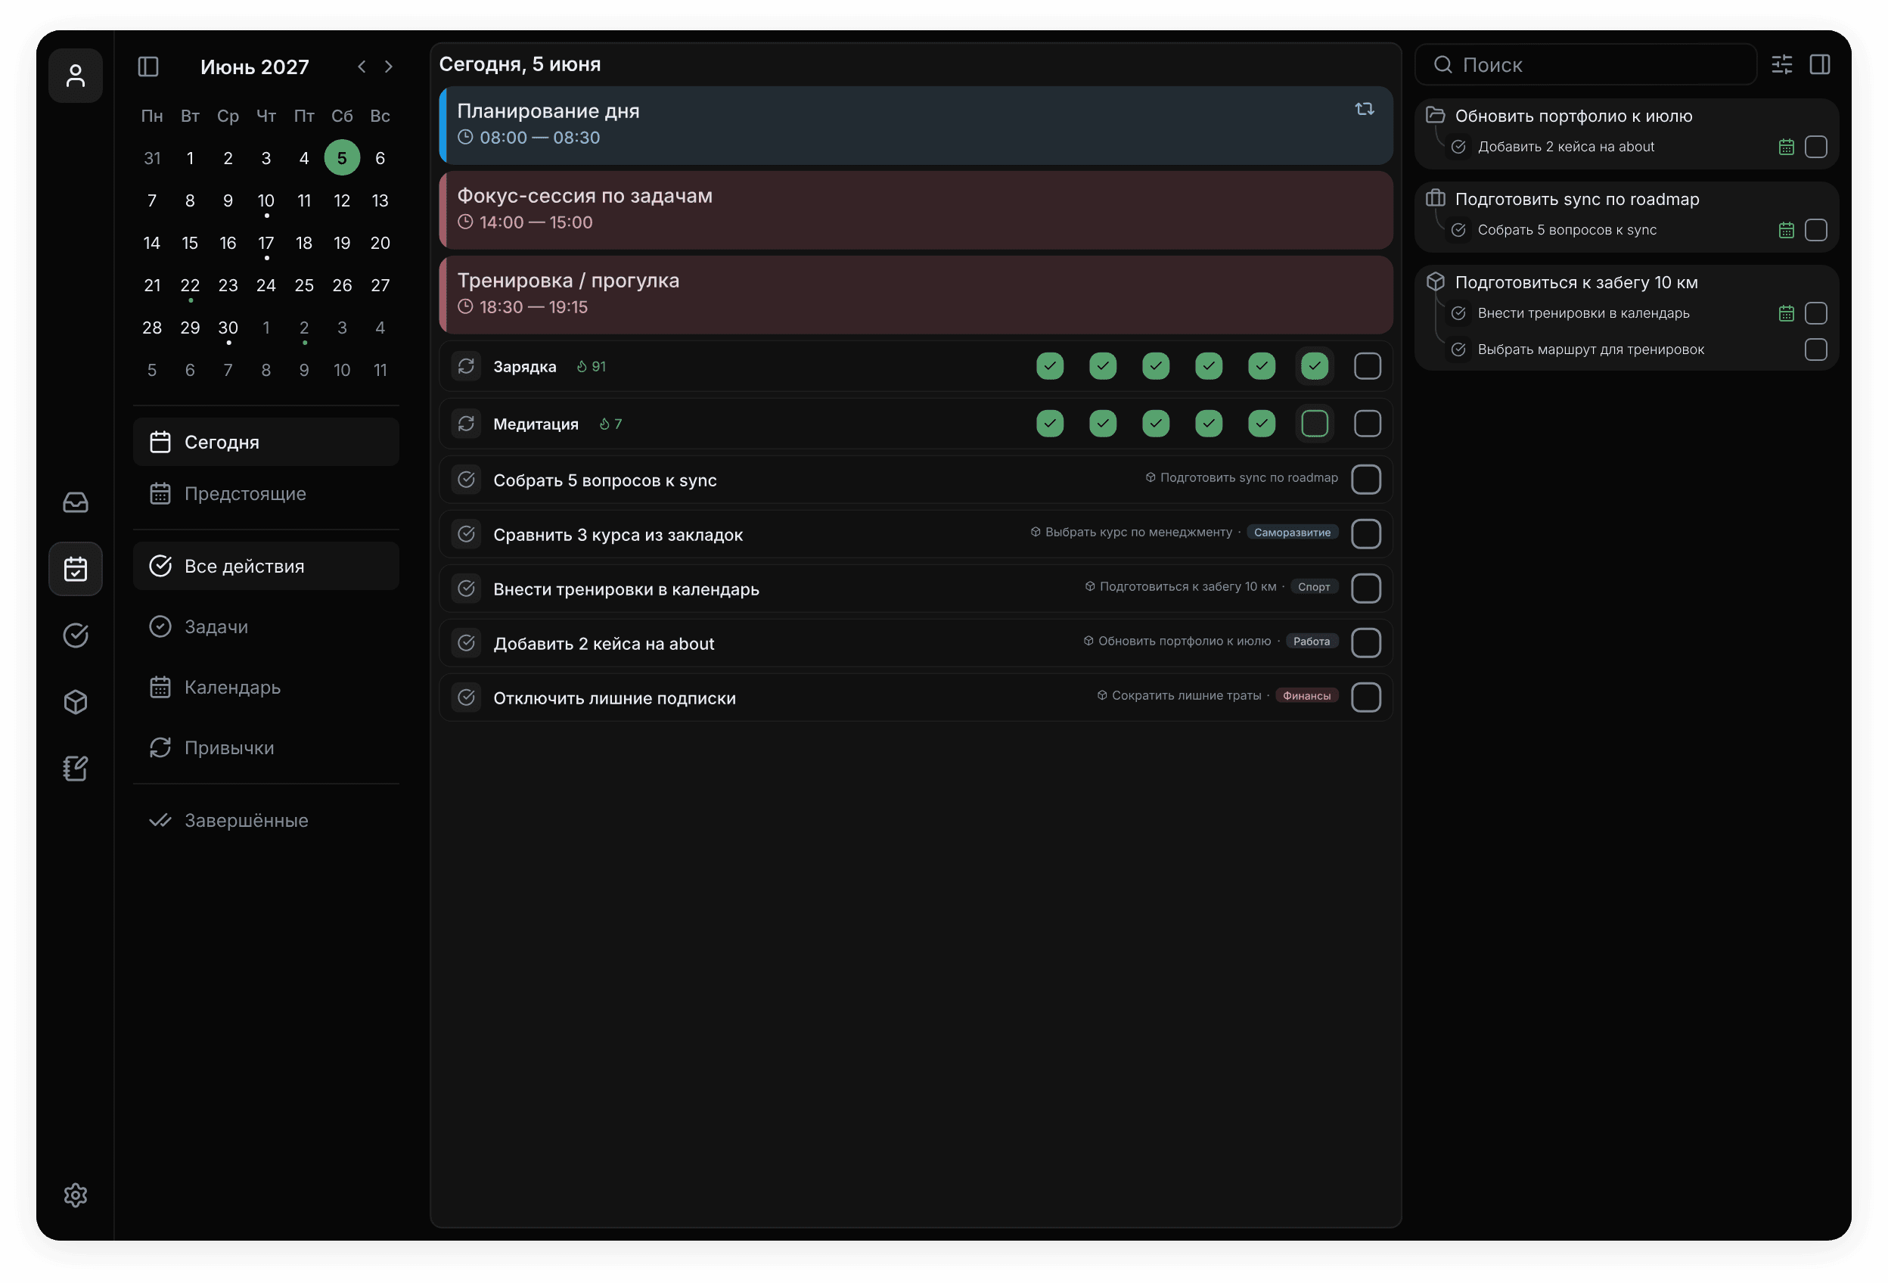This screenshot has width=1888, height=1283.
Task: Select Привычки in the sidebar
Action: 265,747
